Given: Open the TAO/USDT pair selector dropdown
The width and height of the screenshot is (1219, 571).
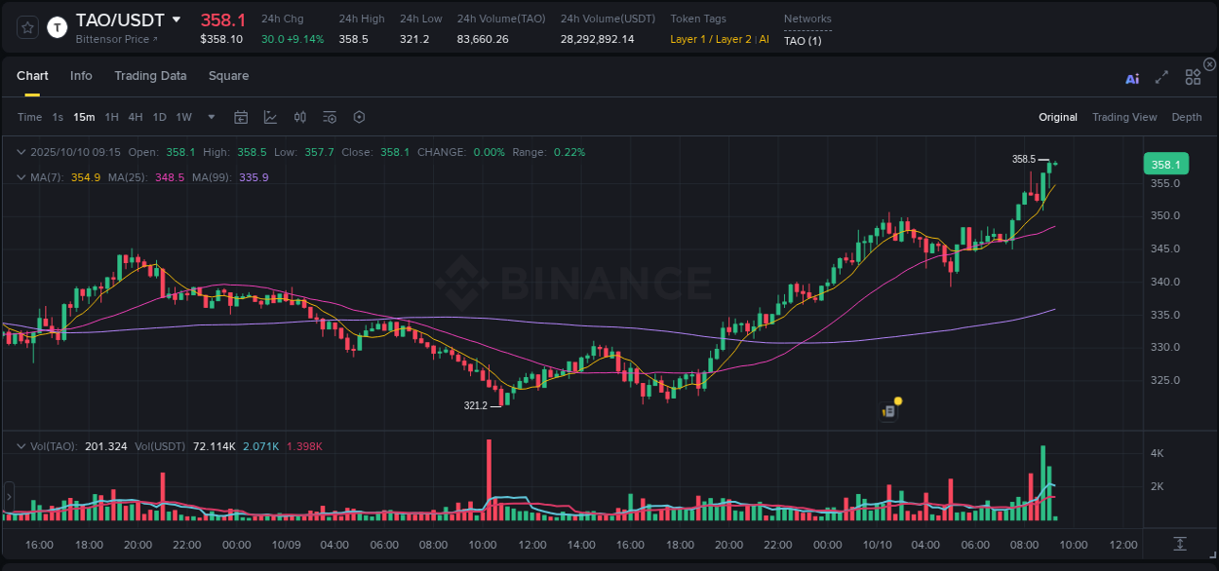Looking at the screenshot, I should tap(177, 19).
